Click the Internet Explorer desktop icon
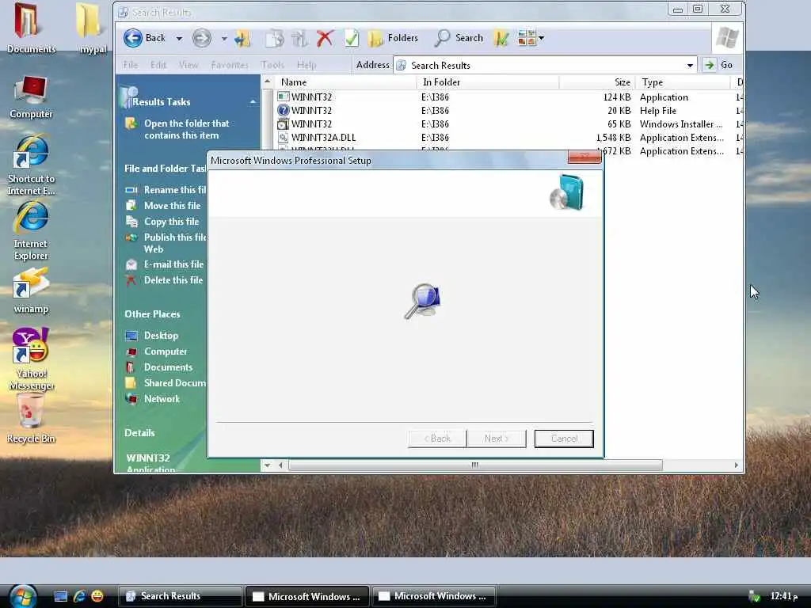Screen dimensions: 811x608 (x=31, y=230)
